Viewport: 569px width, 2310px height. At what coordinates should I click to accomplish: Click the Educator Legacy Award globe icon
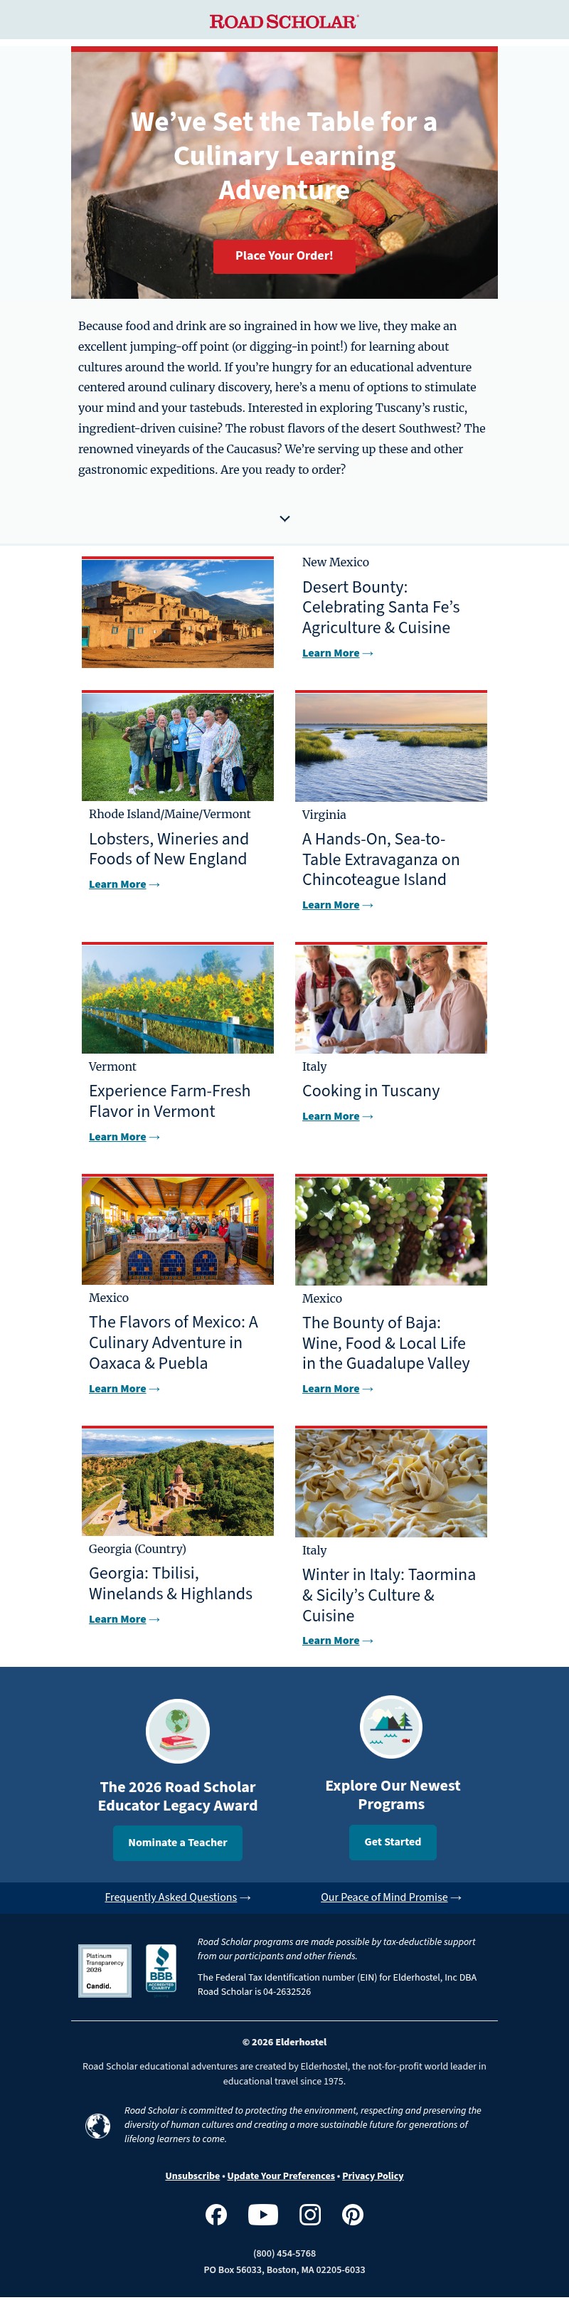177,1731
